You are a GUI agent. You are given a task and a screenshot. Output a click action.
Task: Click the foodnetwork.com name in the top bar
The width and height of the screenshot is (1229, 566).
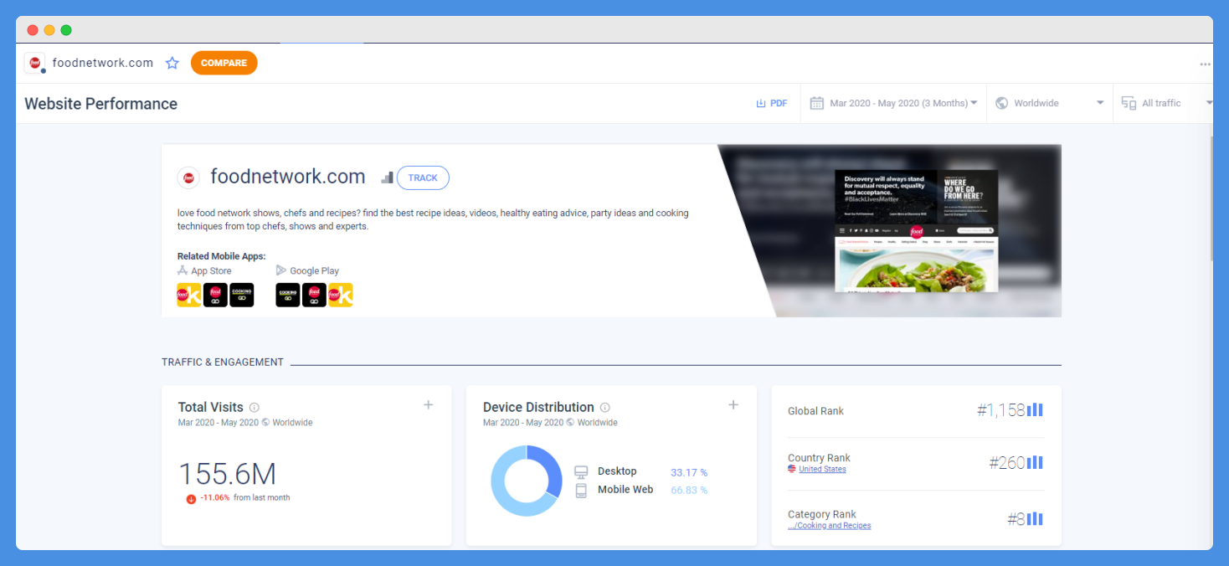click(103, 63)
